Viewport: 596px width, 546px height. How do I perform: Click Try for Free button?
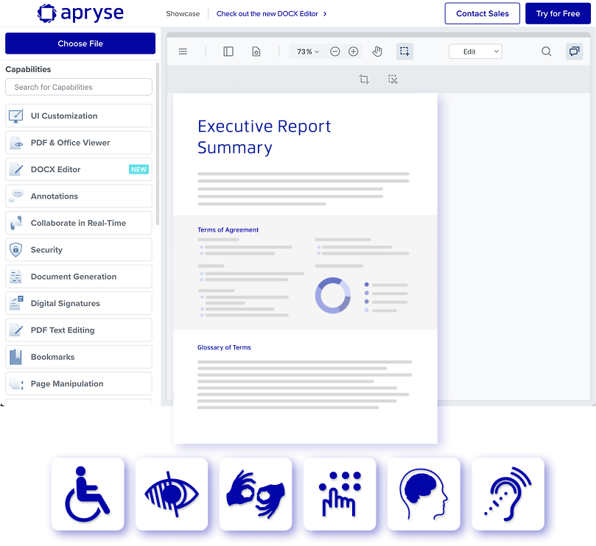(x=558, y=14)
